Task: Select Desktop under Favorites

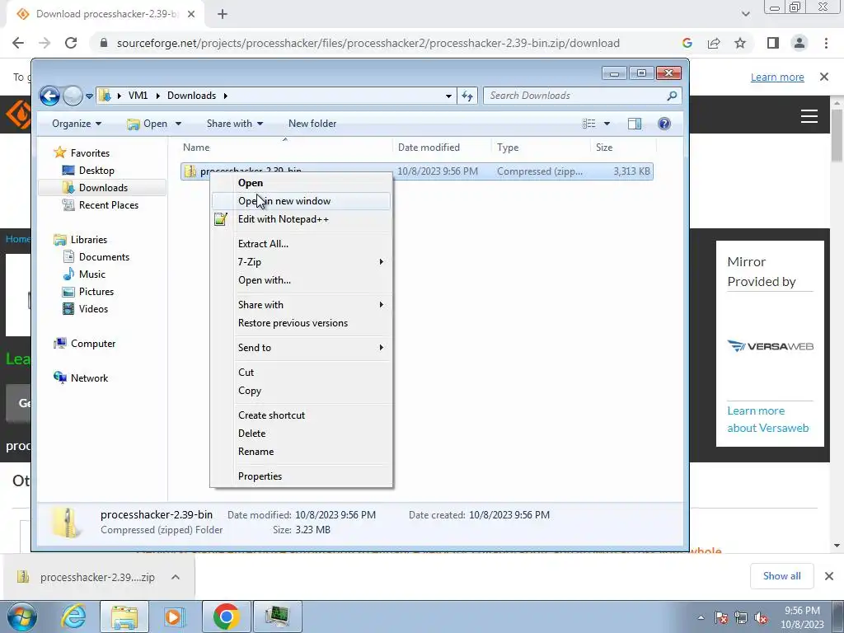Action: tap(96, 171)
